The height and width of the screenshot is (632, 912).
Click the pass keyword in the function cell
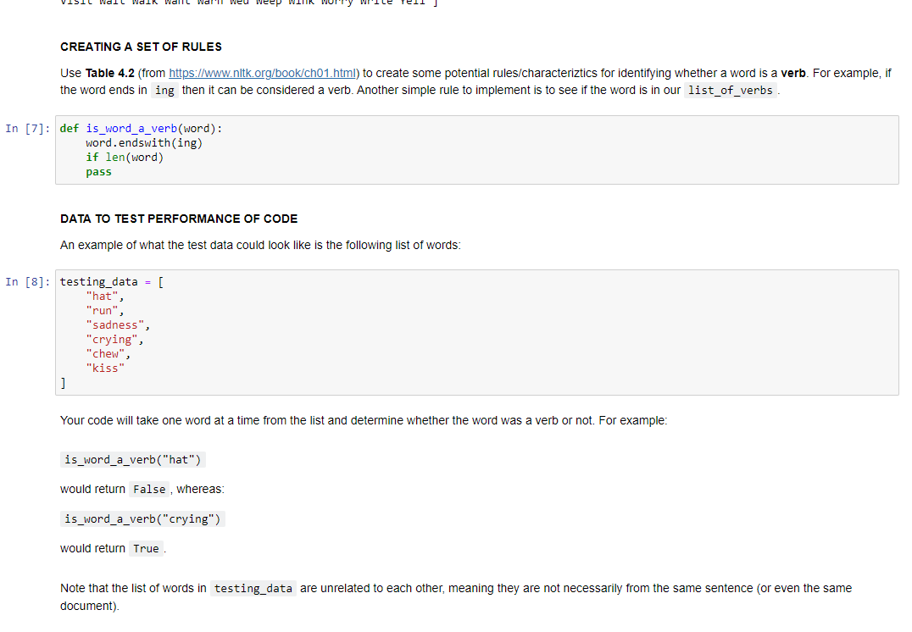tap(97, 171)
